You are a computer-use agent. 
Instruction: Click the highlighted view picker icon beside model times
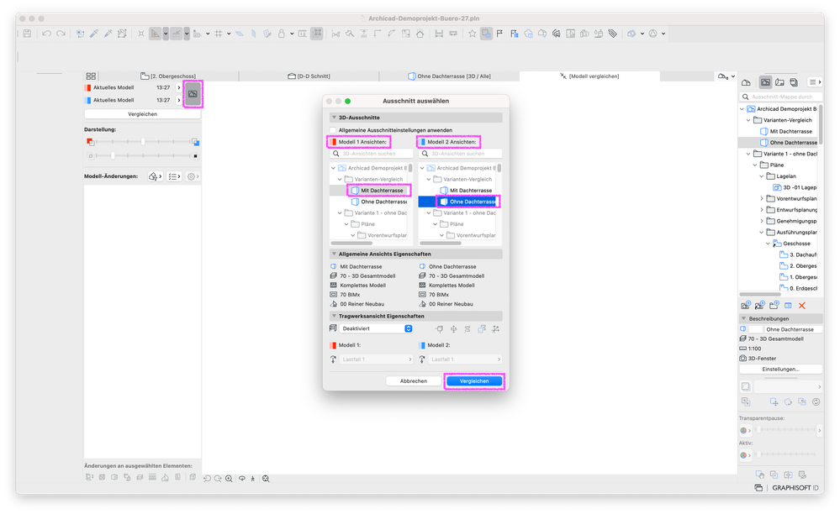tap(193, 94)
